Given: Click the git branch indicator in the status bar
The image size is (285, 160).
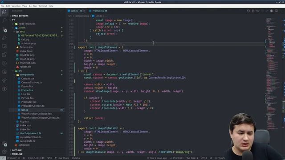Looking at the screenshot, I should 12,158.
